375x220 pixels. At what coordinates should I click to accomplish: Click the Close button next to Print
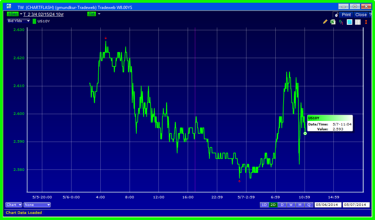pyautogui.click(x=361, y=15)
